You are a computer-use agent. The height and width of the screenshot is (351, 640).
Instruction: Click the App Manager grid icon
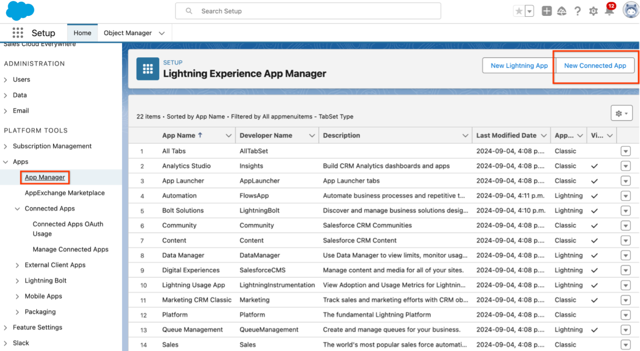coord(148,69)
